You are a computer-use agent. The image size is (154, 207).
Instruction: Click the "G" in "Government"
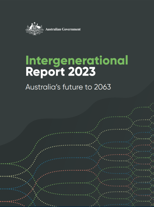click(63, 29)
